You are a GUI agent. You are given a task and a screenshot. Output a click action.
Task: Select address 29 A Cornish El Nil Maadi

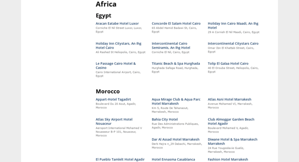pyautogui.click(x=234, y=32)
